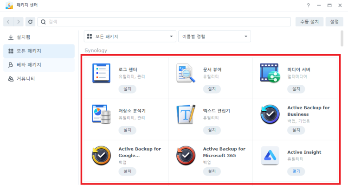Click the 로그 센터 package icon
Viewport: 348px width, 189px height.
pyautogui.click(x=102, y=73)
